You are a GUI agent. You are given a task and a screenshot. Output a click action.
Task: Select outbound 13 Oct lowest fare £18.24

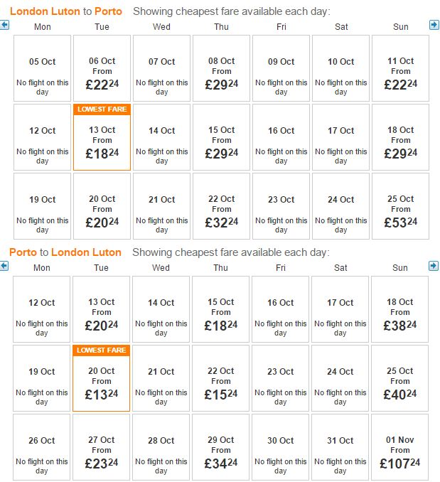point(102,137)
